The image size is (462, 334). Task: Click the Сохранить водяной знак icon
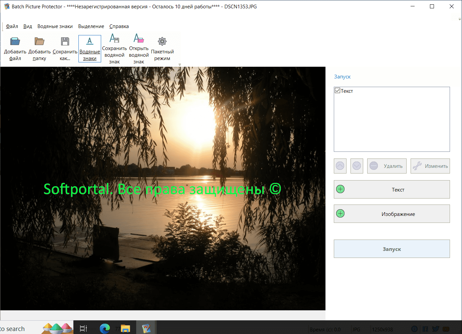pyautogui.click(x=114, y=38)
